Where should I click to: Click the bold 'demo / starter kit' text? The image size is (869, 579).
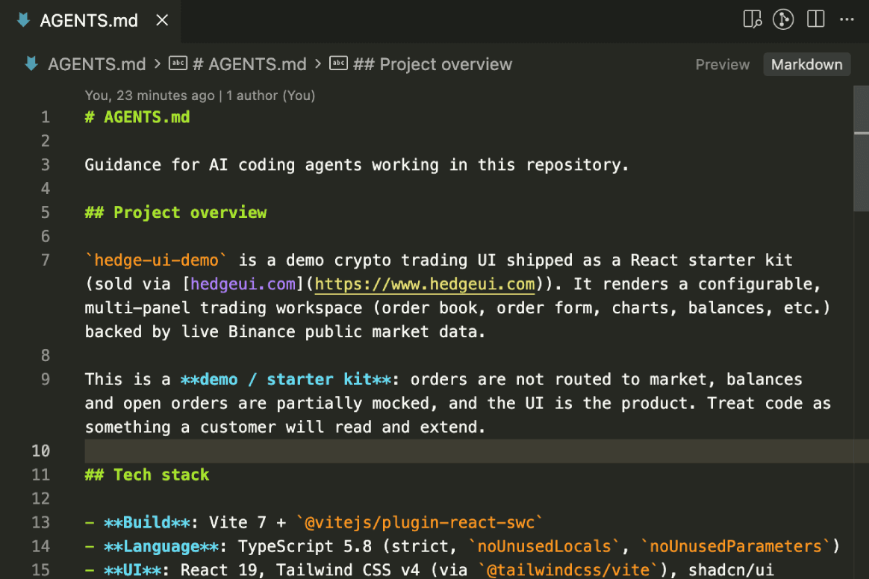(x=286, y=380)
